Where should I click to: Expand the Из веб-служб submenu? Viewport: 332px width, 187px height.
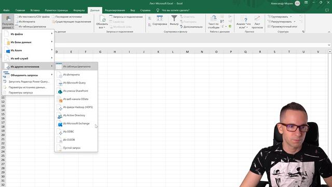coord(28,58)
